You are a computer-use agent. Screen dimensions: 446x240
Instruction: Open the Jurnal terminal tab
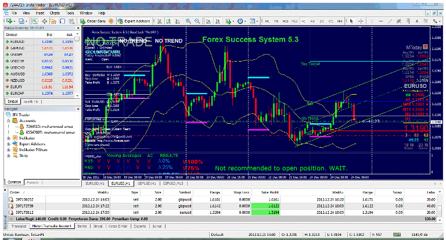pyautogui.click(x=157, y=226)
